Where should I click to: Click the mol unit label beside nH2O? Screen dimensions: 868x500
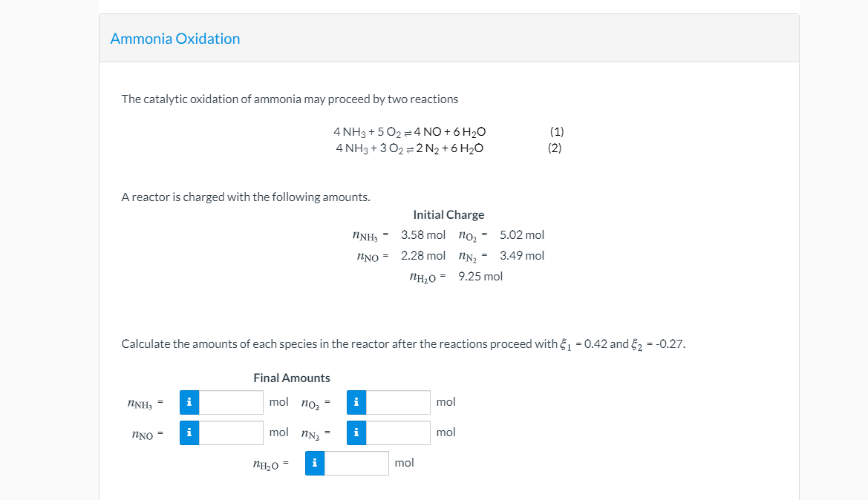(405, 463)
